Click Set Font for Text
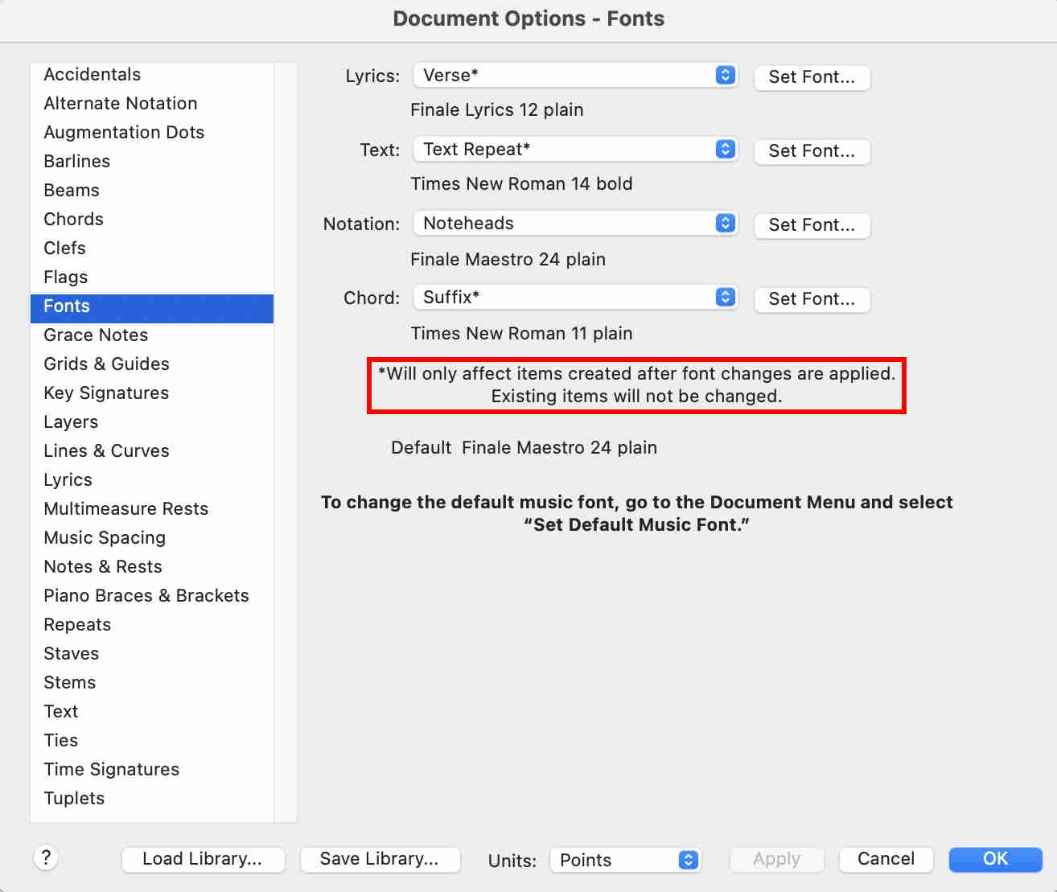This screenshot has width=1057, height=892. [812, 151]
